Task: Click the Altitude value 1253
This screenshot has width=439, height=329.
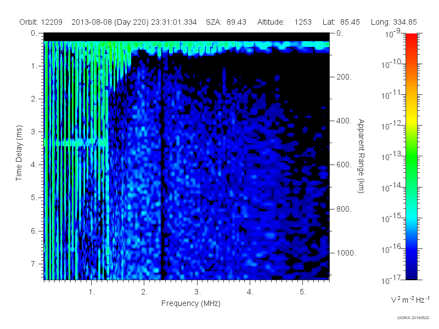Action: (x=303, y=22)
